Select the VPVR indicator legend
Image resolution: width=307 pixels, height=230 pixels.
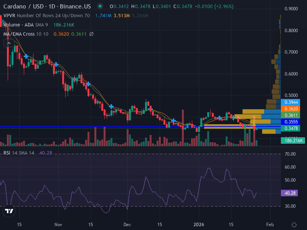point(46,16)
